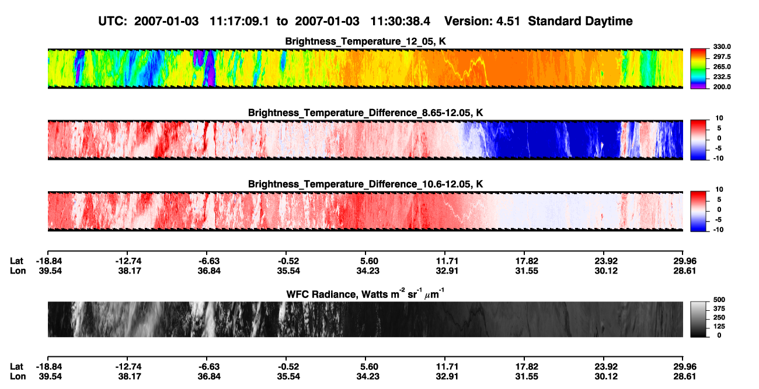Click the 250 label on grayscale colorbar
Viewport: 759px width, 389px height.
(x=719, y=317)
